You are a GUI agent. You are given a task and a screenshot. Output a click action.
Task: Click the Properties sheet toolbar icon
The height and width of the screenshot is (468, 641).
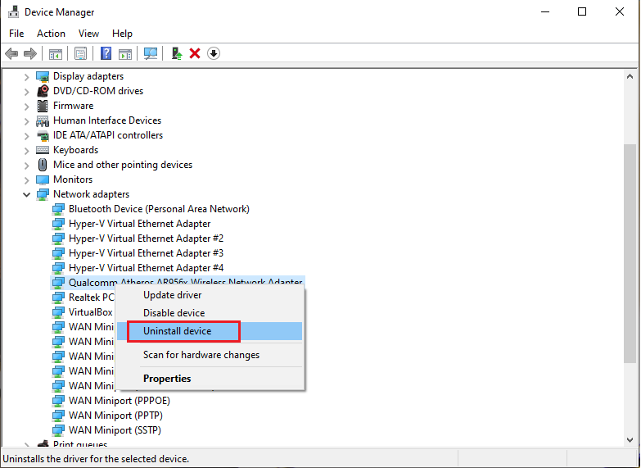(x=80, y=53)
